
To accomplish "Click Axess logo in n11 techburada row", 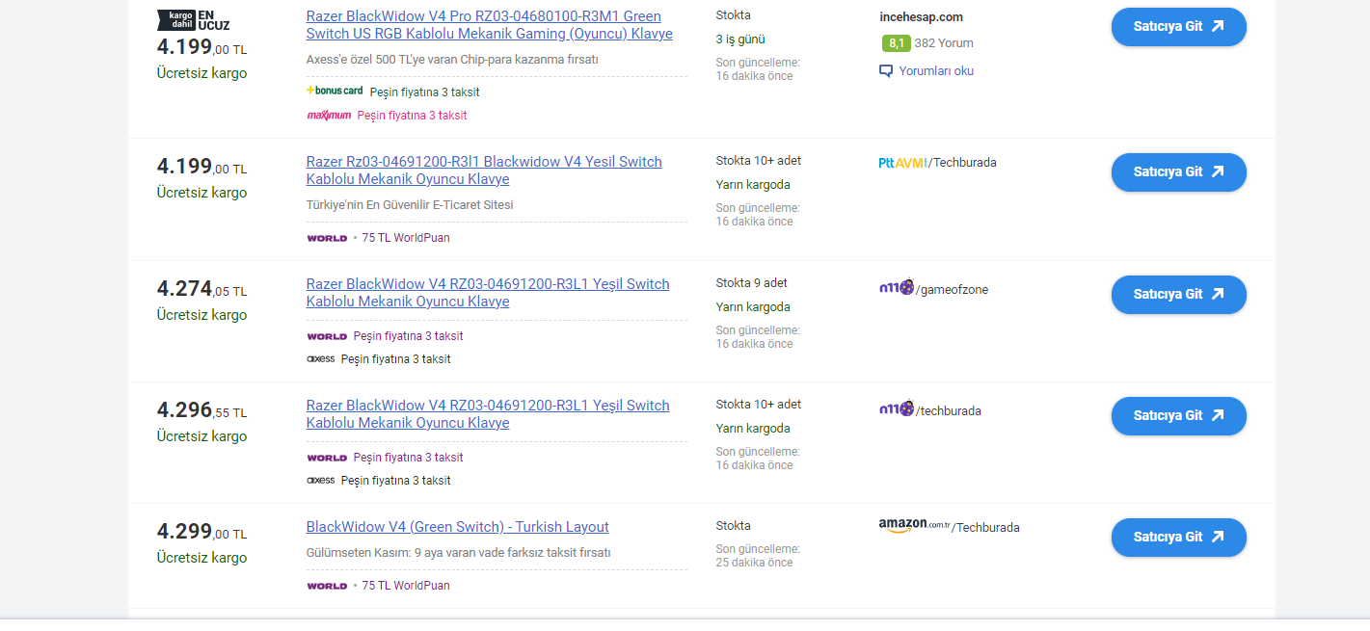I will tap(321, 481).
